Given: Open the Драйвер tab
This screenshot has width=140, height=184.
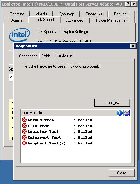Looking at the screenshot, I should pos(66,14).
